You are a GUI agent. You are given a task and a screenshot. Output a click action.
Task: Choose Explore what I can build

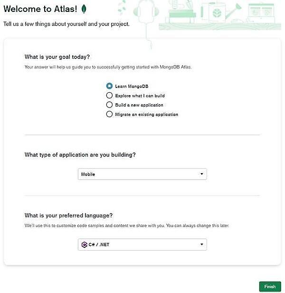110,96
